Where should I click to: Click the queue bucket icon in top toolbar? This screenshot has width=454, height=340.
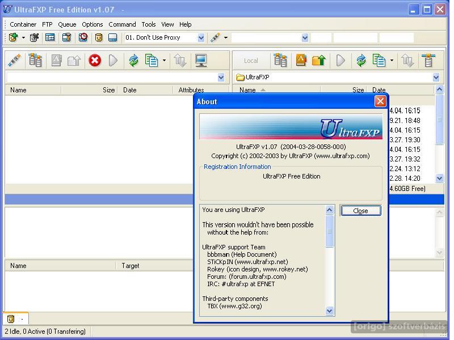(x=99, y=37)
